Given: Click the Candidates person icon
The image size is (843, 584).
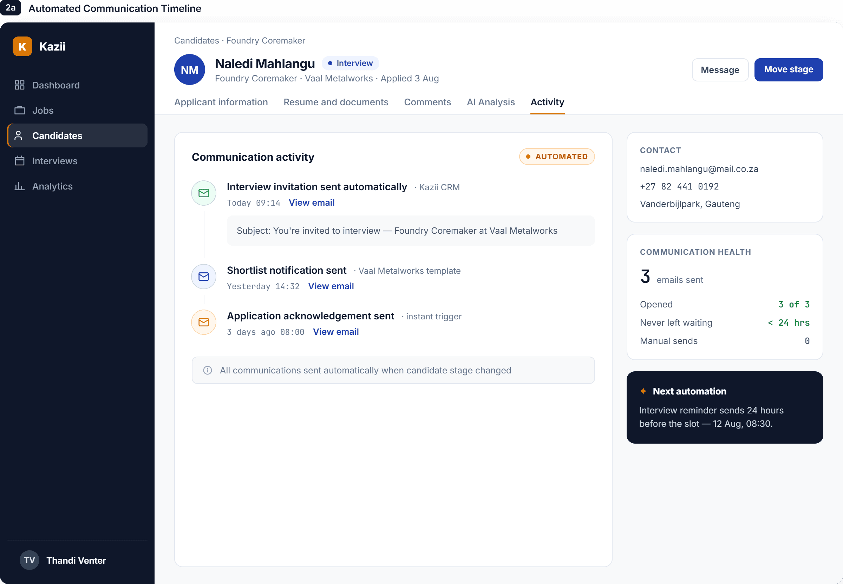Looking at the screenshot, I should coord(19,135).
